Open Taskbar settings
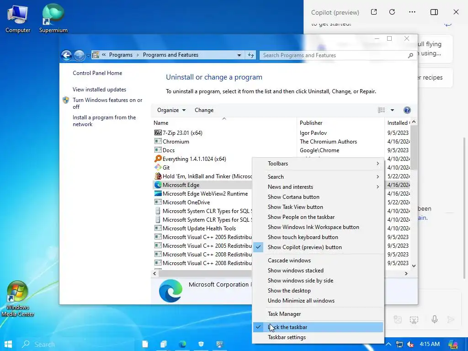 [318, 337]
